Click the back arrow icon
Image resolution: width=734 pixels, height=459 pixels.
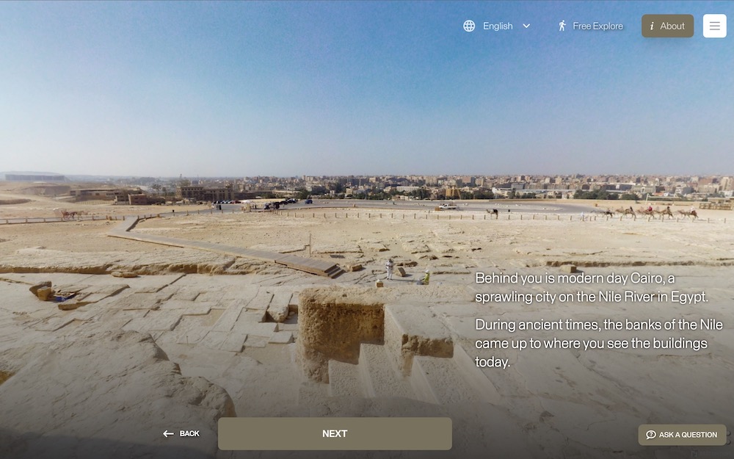(168, 434)
